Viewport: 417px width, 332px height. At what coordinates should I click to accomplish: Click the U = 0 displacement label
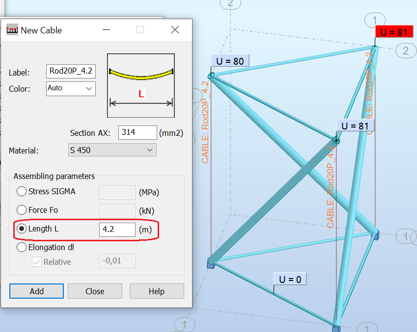click(290, 279)
